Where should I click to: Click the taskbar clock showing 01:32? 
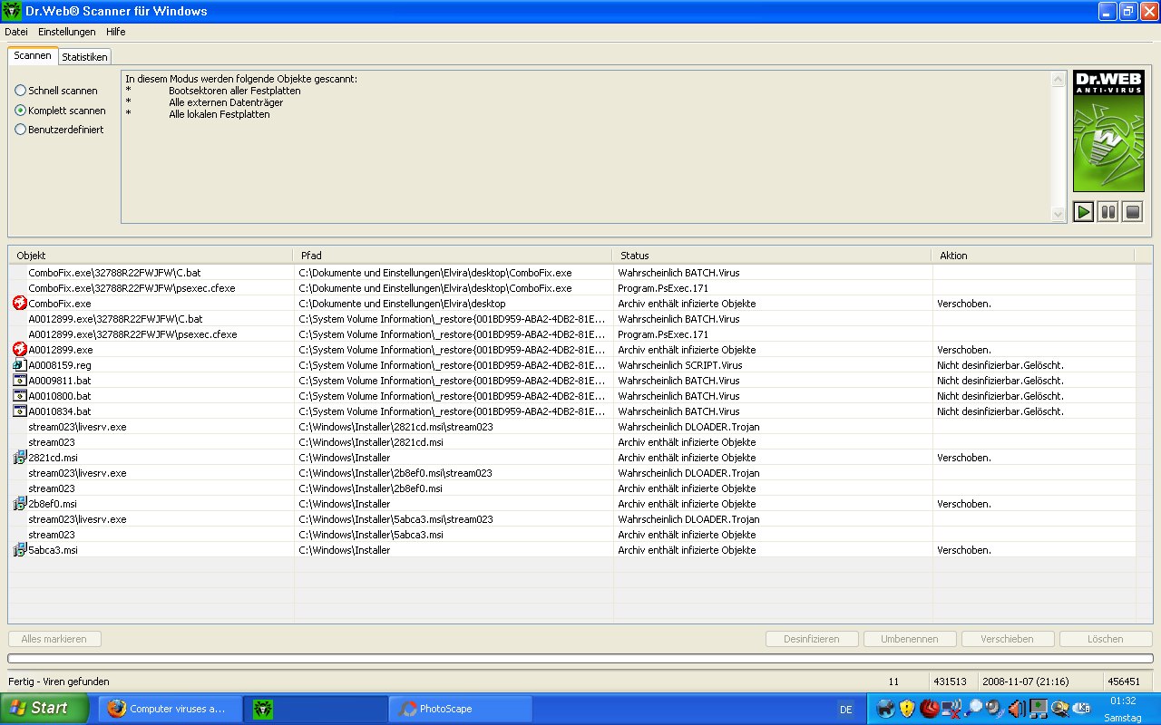[x=1123, y=701]
